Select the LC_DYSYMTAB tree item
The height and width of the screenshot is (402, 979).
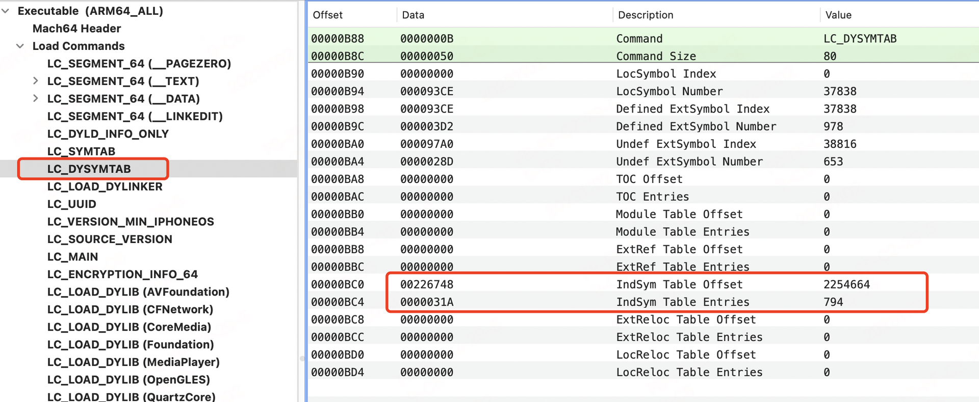[89, 169]
